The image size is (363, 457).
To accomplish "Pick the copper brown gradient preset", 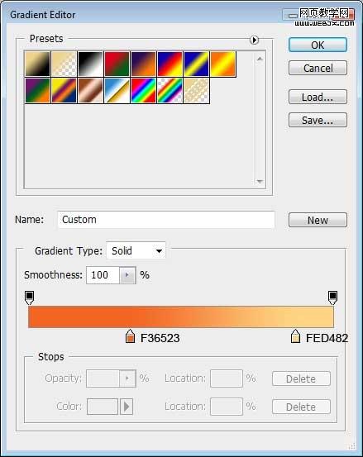I will 90,90.
